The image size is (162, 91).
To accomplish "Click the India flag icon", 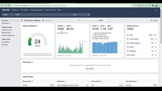I will (x=128, y=35).
